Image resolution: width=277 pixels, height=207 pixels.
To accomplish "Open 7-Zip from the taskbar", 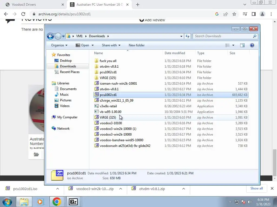I will 73,202.
